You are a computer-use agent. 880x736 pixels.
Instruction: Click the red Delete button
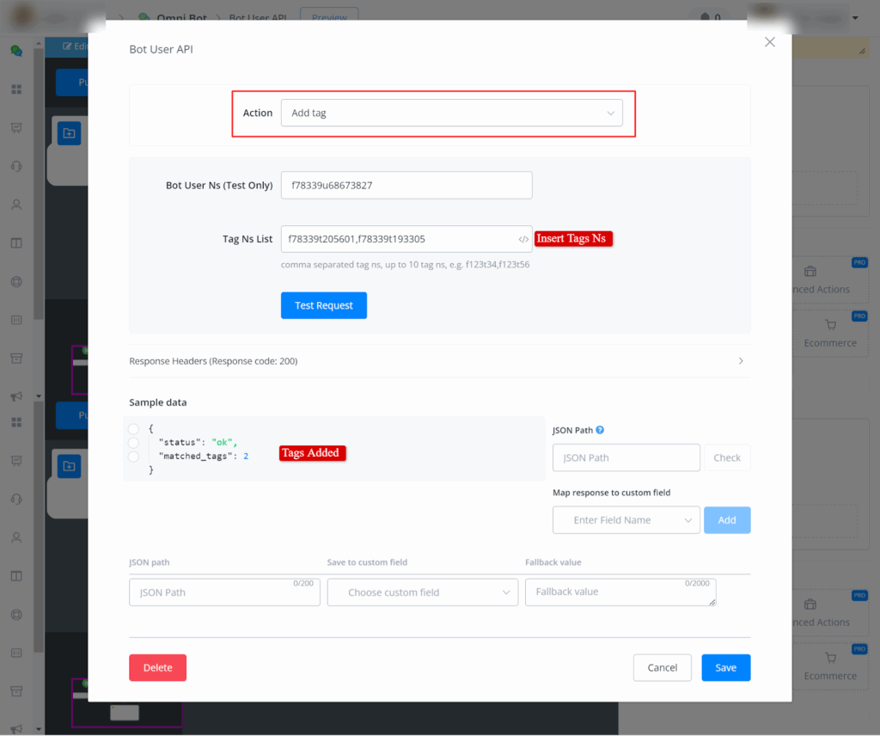[x=157, y=668]
